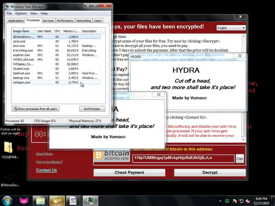
Task: Click the Check Payment button
Action: coord(129,172)
